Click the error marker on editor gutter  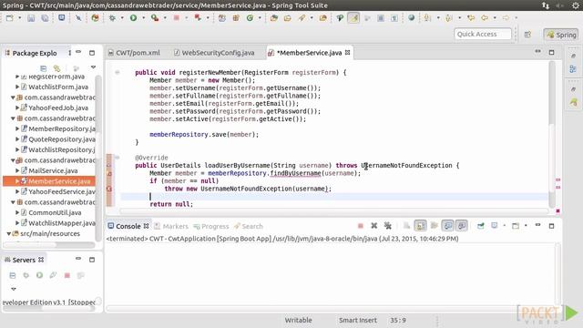109,189
